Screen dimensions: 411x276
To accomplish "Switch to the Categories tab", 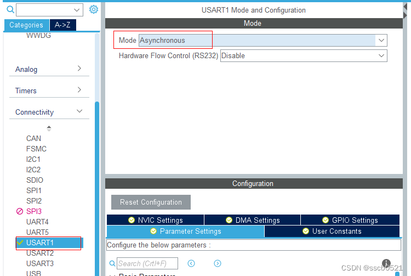I will pos(26,25).
